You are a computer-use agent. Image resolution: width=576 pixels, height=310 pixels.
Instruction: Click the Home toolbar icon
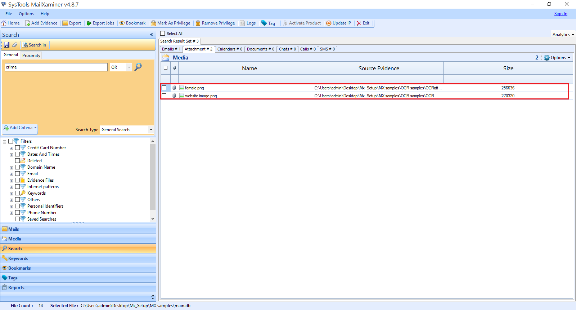[x=4, y=23]
